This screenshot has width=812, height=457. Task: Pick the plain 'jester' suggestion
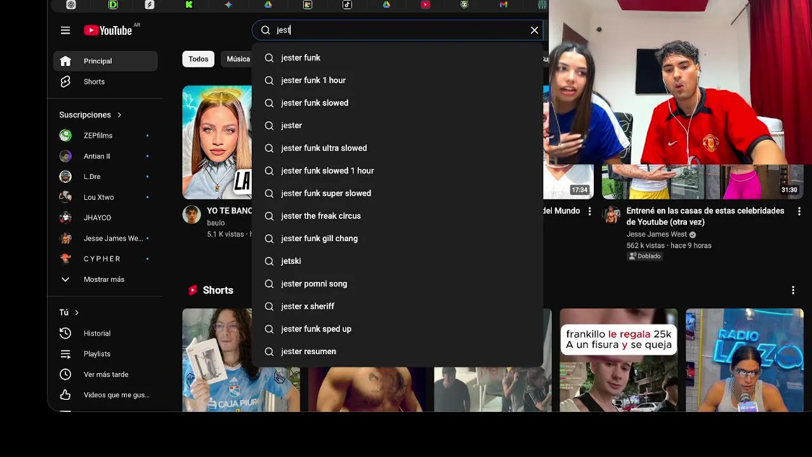click(397, 126)
